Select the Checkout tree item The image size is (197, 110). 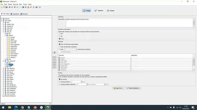click(13, 50)
